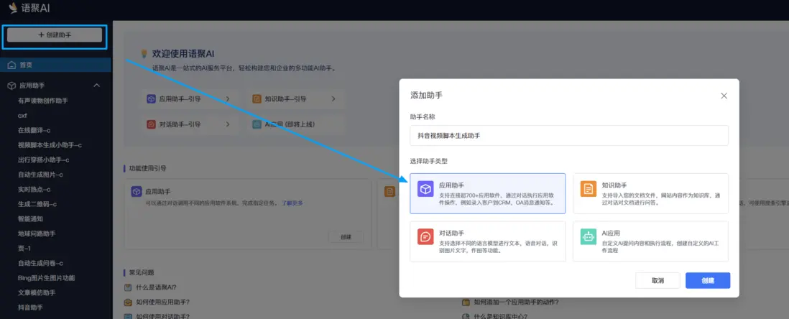The height and width of the screenshot is (319, 789).
Task: Open 生成二维码-c in sidebar
Action: [x=37, y=204]
